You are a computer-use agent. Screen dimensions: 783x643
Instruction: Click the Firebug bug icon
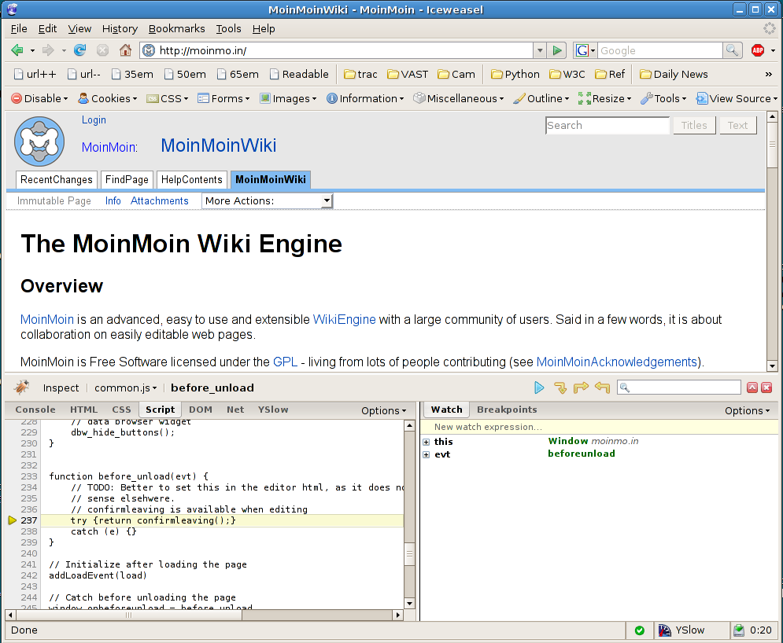(x=21, y=387)
